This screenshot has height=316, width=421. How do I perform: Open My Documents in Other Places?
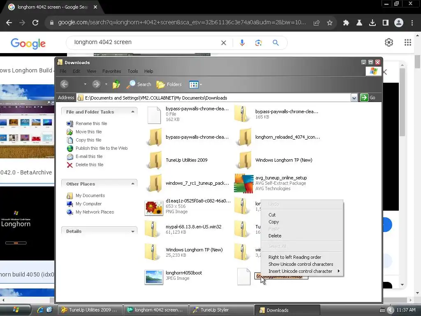tap(90, 195)
